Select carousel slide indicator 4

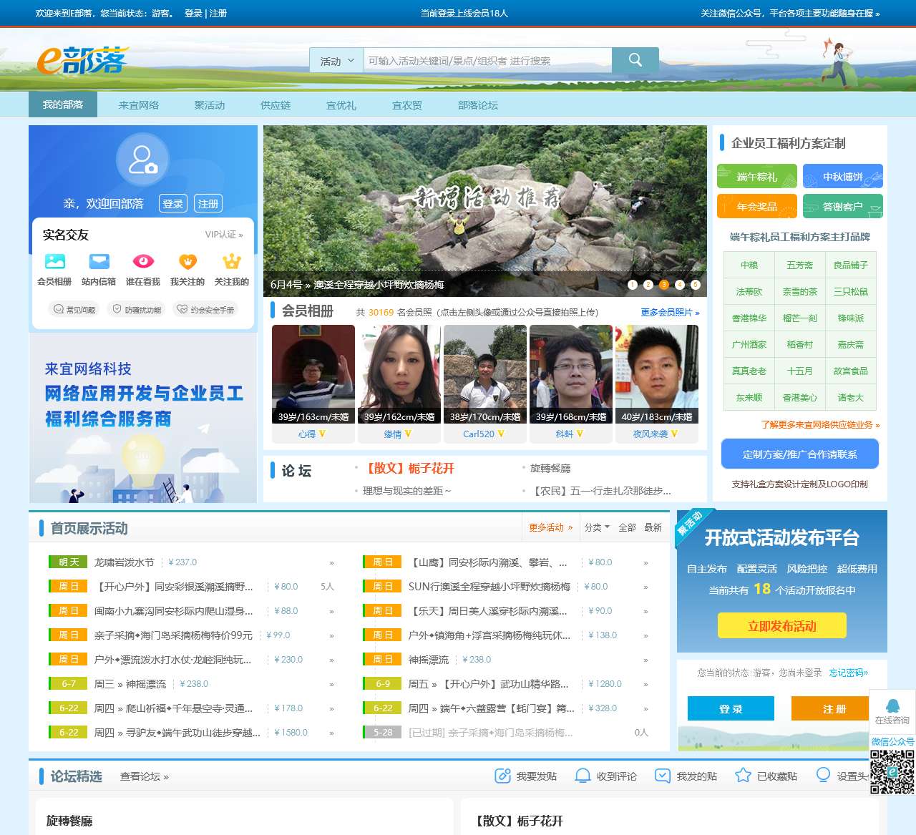[680, 285]
